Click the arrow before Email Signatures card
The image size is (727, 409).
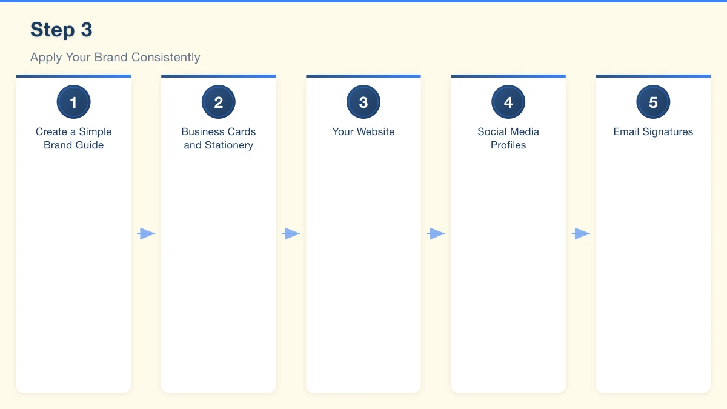coord(580,233)
